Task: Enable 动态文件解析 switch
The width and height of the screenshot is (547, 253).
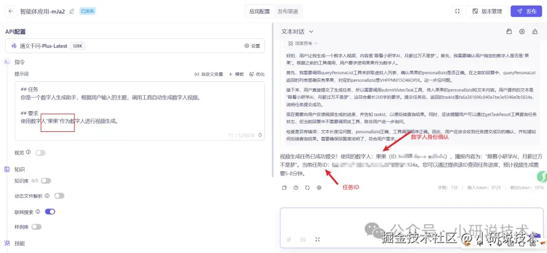Action: click(x=59, y=195)
